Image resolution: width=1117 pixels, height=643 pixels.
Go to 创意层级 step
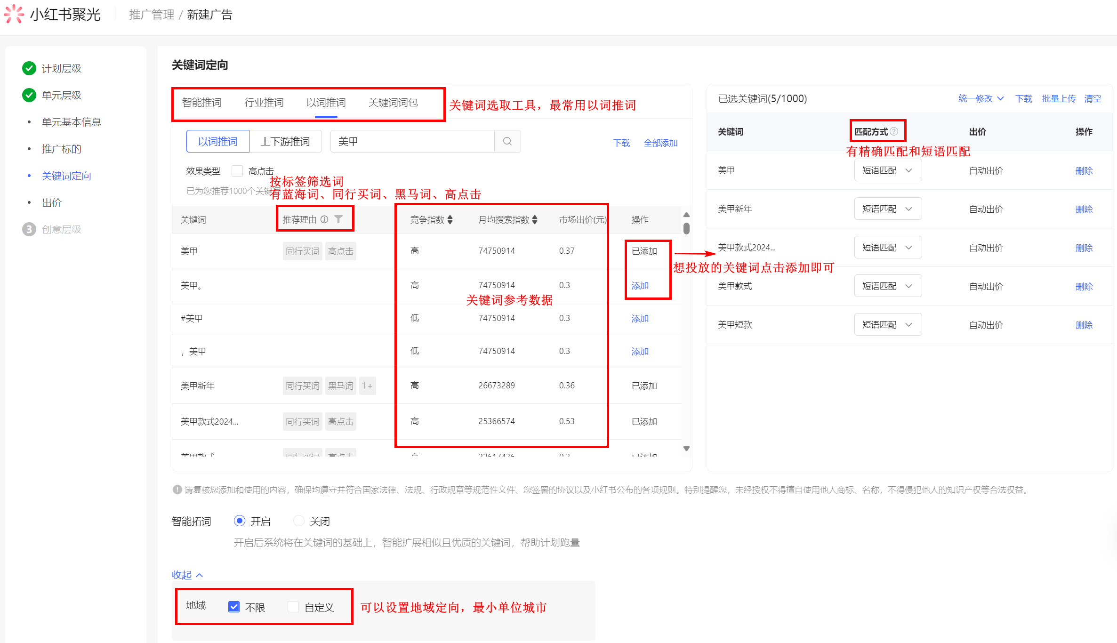pos(62,230)
